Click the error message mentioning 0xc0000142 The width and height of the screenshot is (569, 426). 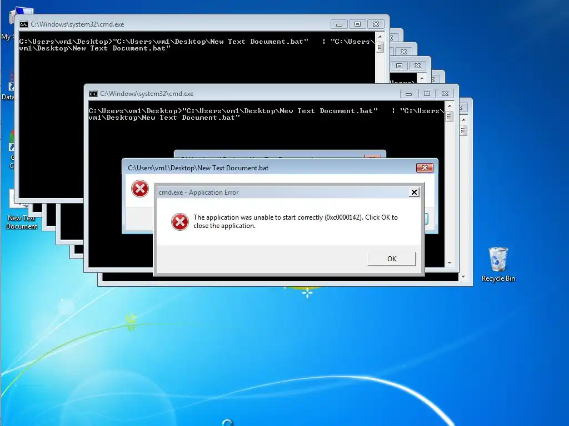click(296, 221)
